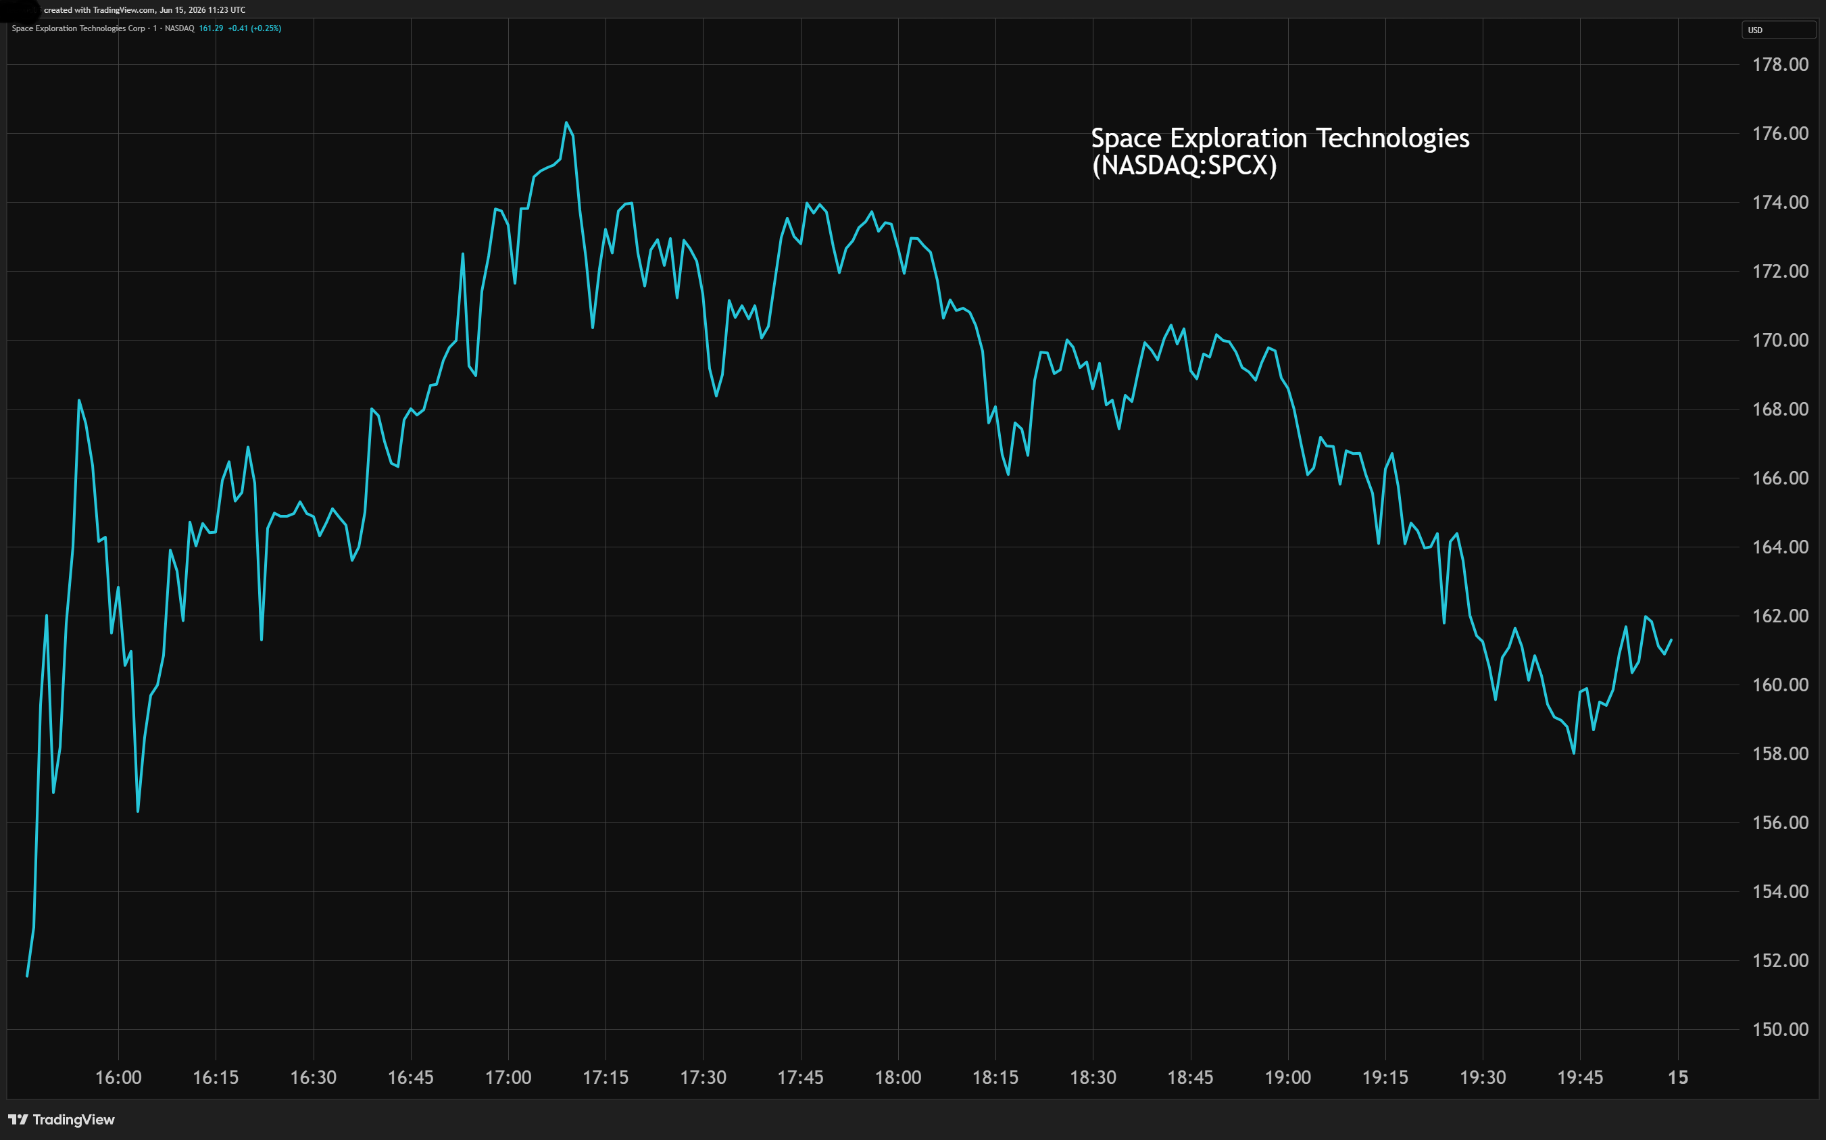Click the 18:00 time axis label
The image size is (1826, 1140).
point(898,1077)
